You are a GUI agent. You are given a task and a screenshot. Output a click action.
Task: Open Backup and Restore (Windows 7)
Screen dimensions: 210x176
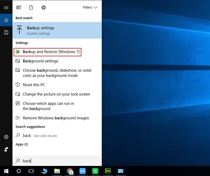48,52
